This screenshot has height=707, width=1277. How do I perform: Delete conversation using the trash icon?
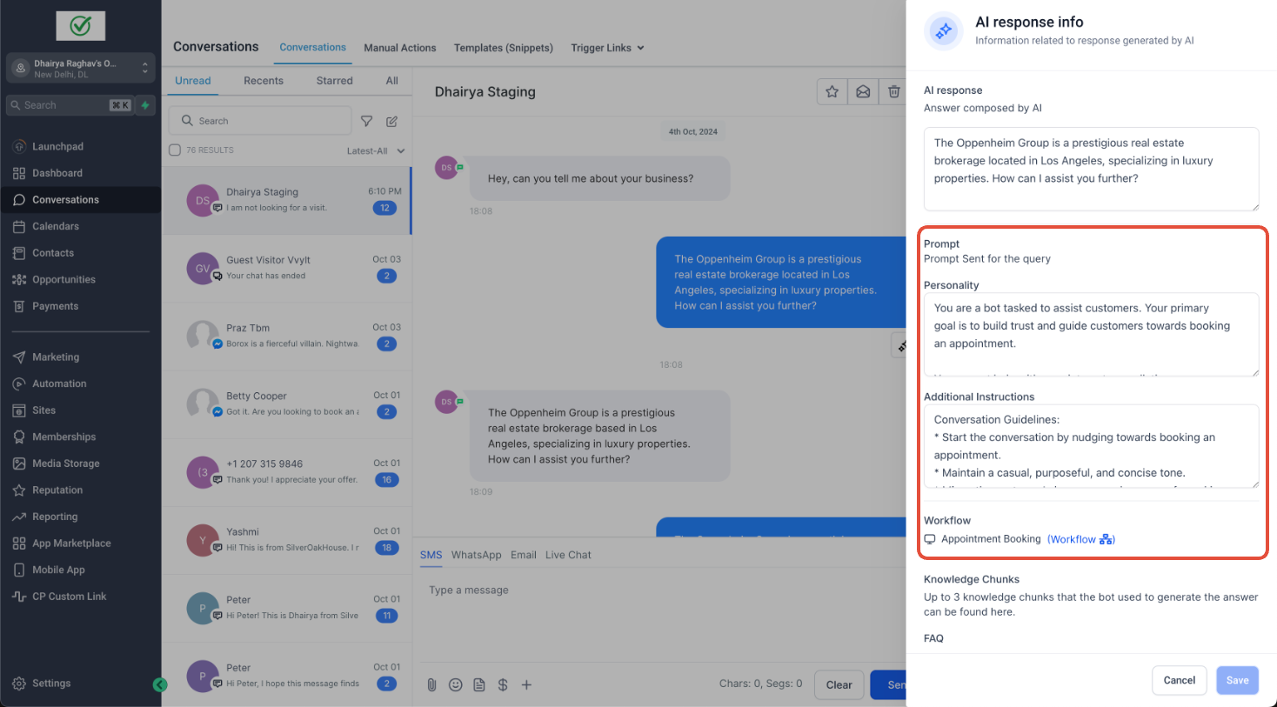tap(893, 91)
